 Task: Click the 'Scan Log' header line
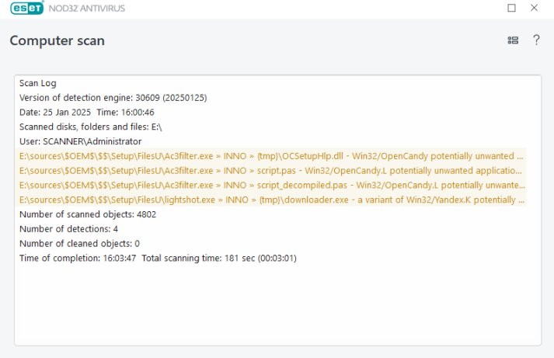pos(38,83)
